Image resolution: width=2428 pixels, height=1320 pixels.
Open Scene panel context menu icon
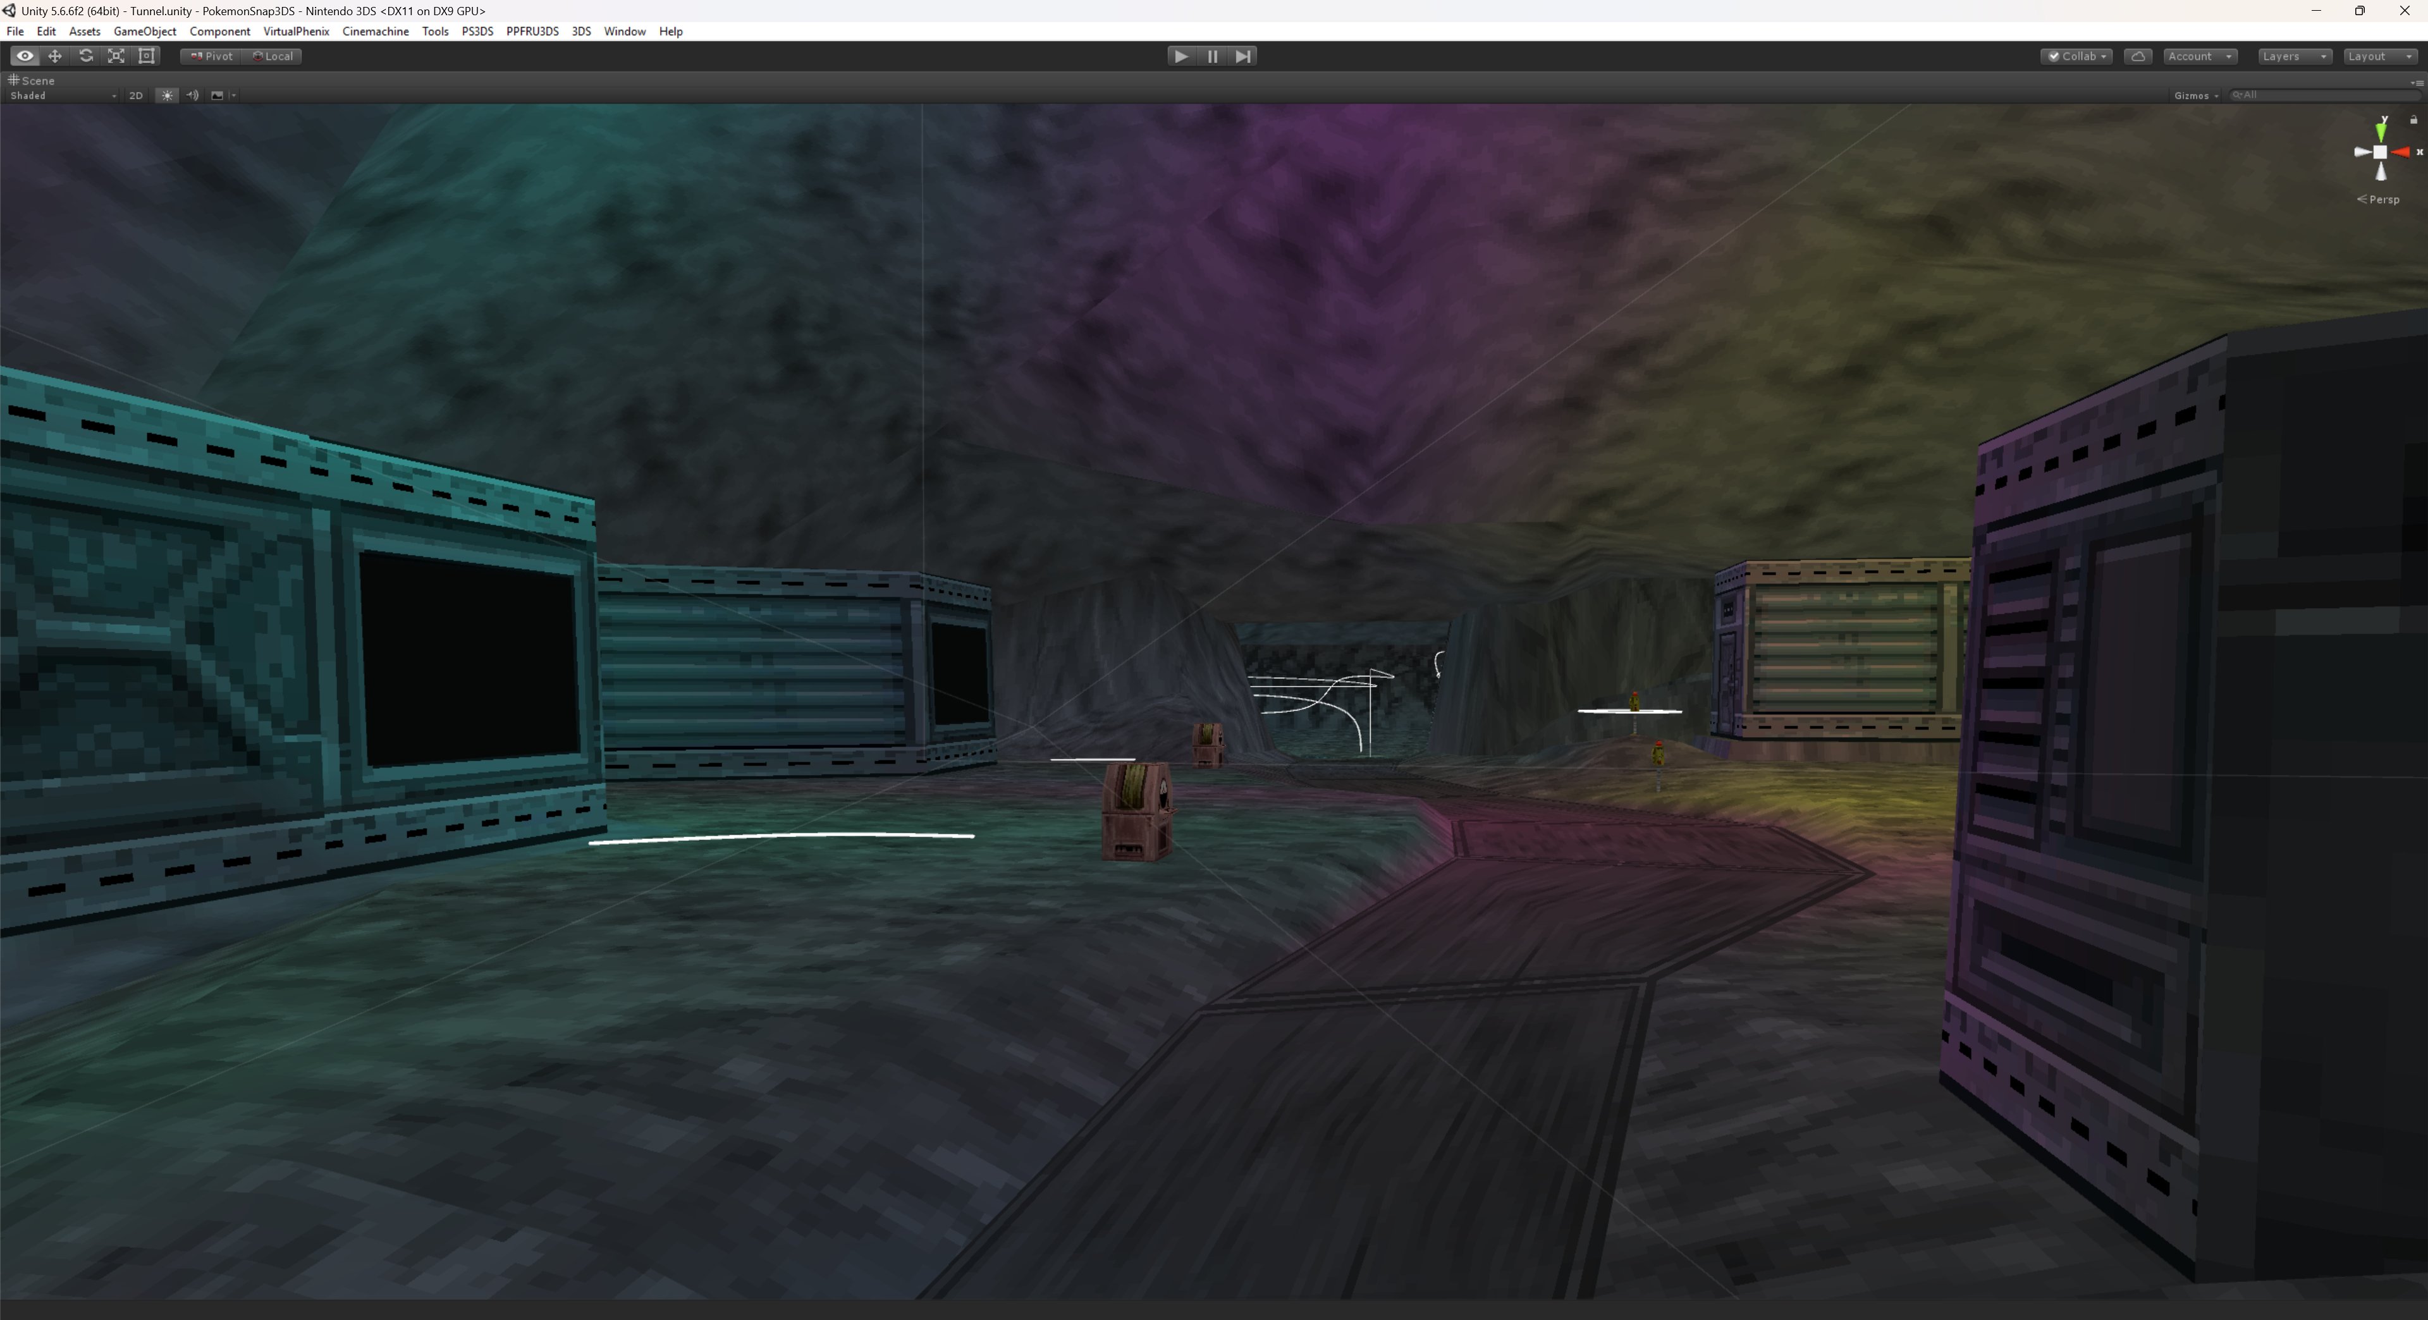tap(2418, 83)
